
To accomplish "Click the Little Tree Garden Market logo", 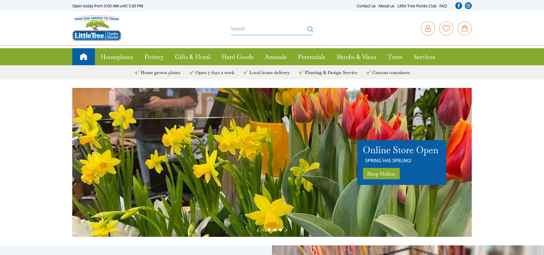I will coord(97,28).
